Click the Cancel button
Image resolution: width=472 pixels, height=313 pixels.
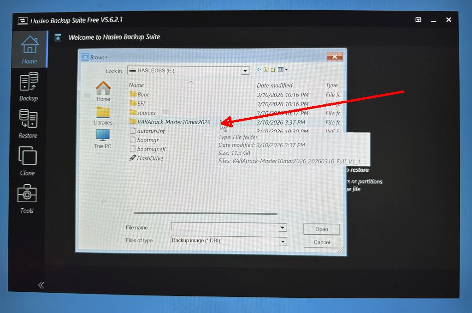322,242
